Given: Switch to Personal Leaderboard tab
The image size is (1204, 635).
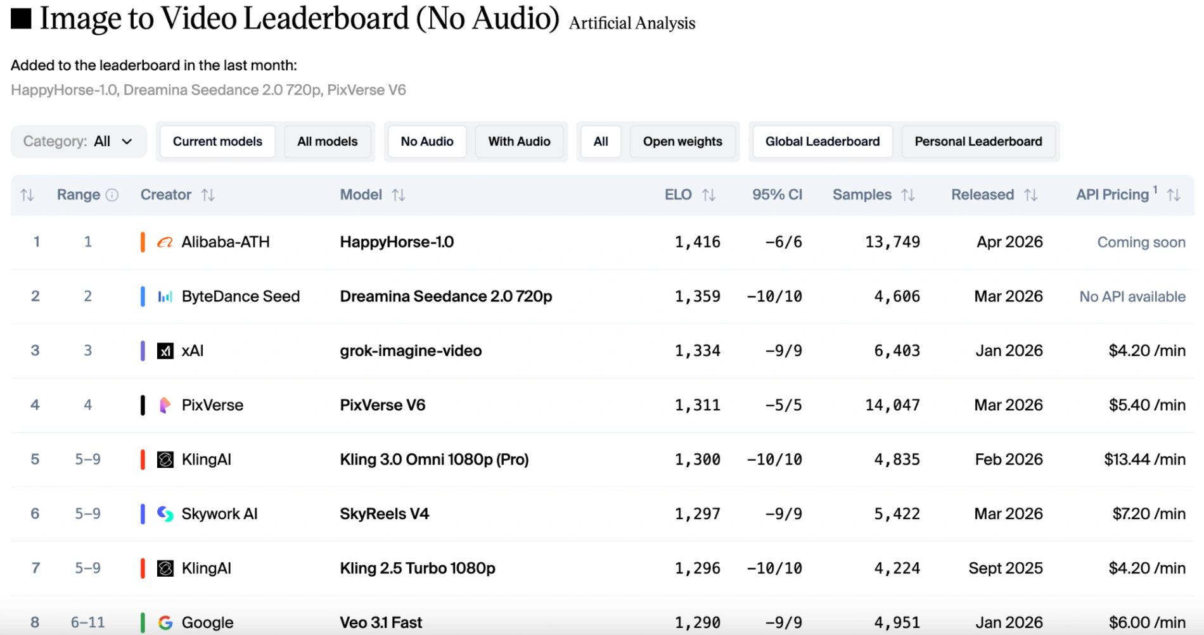Looking at the screenshot, I should click(x=978, y=141).
